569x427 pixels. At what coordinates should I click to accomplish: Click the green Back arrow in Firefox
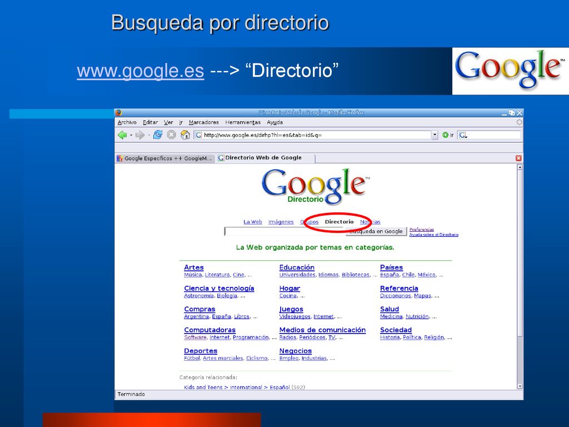tap(122, 135)
